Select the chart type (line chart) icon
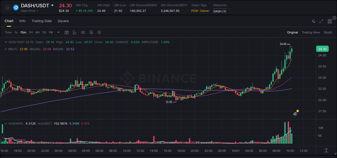 tap(75, 32)
